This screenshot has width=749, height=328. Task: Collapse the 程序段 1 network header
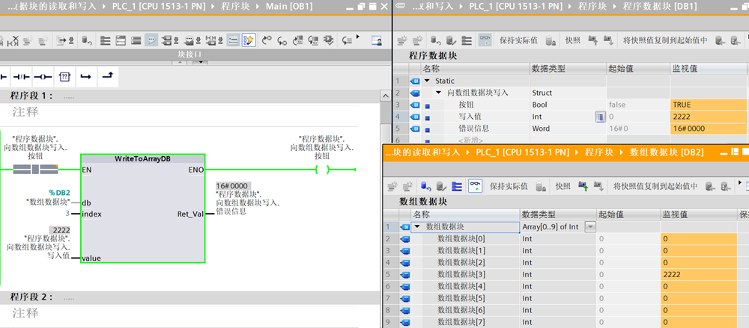click(x=4, y=96)
